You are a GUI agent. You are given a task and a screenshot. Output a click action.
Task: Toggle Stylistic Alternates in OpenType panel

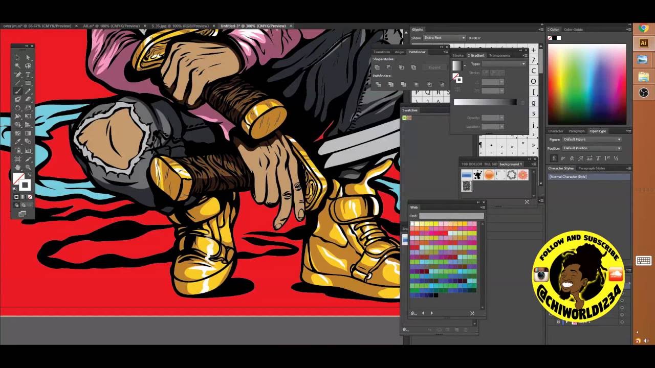589,158
